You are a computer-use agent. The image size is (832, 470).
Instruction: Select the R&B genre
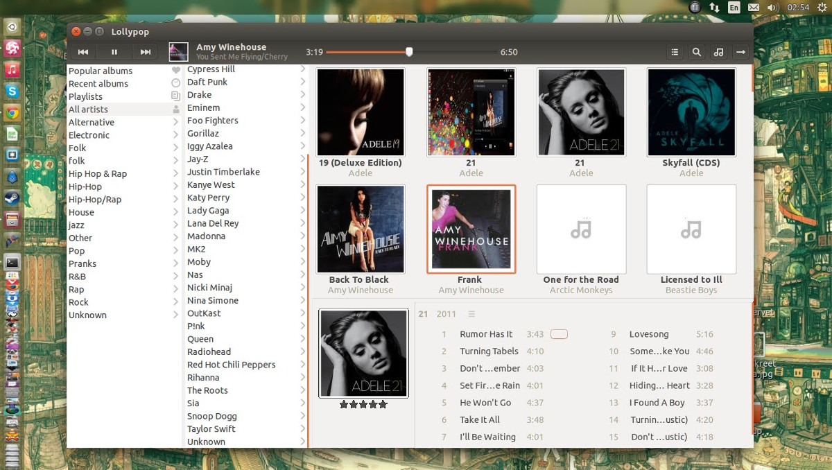coord(123,277)
